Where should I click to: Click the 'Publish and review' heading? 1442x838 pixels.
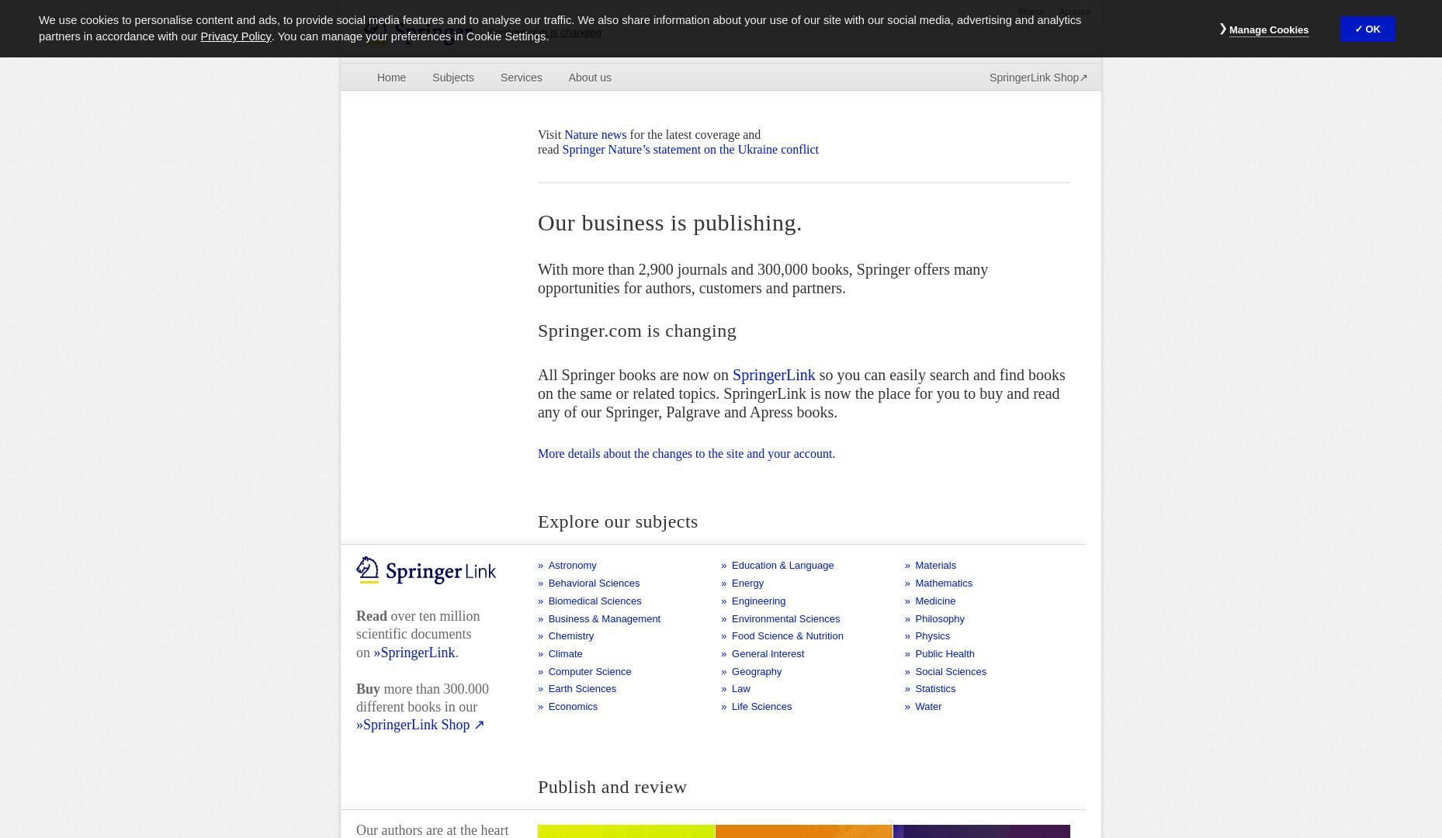click(x=612, y=787)
